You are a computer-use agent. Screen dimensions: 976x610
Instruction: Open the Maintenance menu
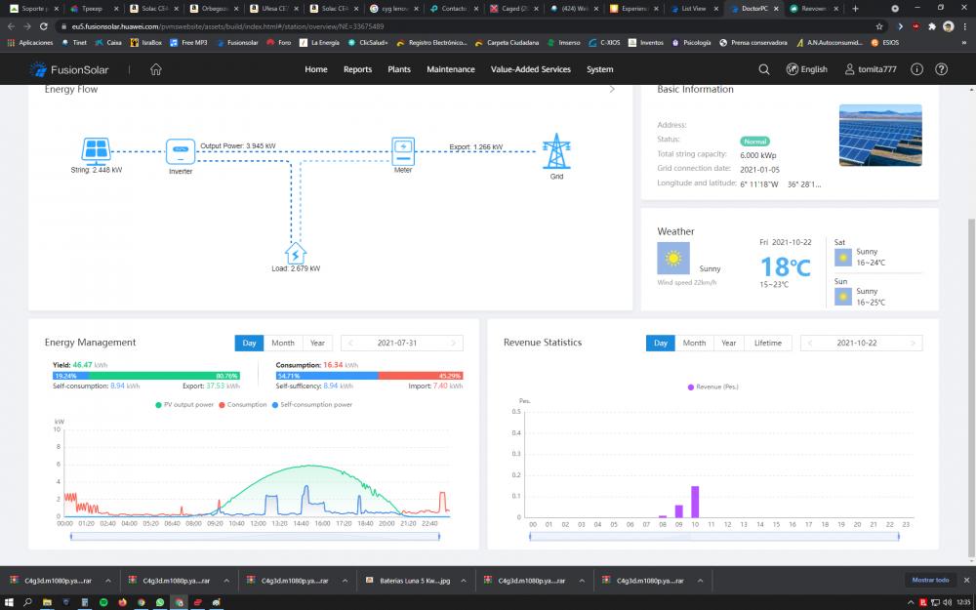[x=451, y=69]
